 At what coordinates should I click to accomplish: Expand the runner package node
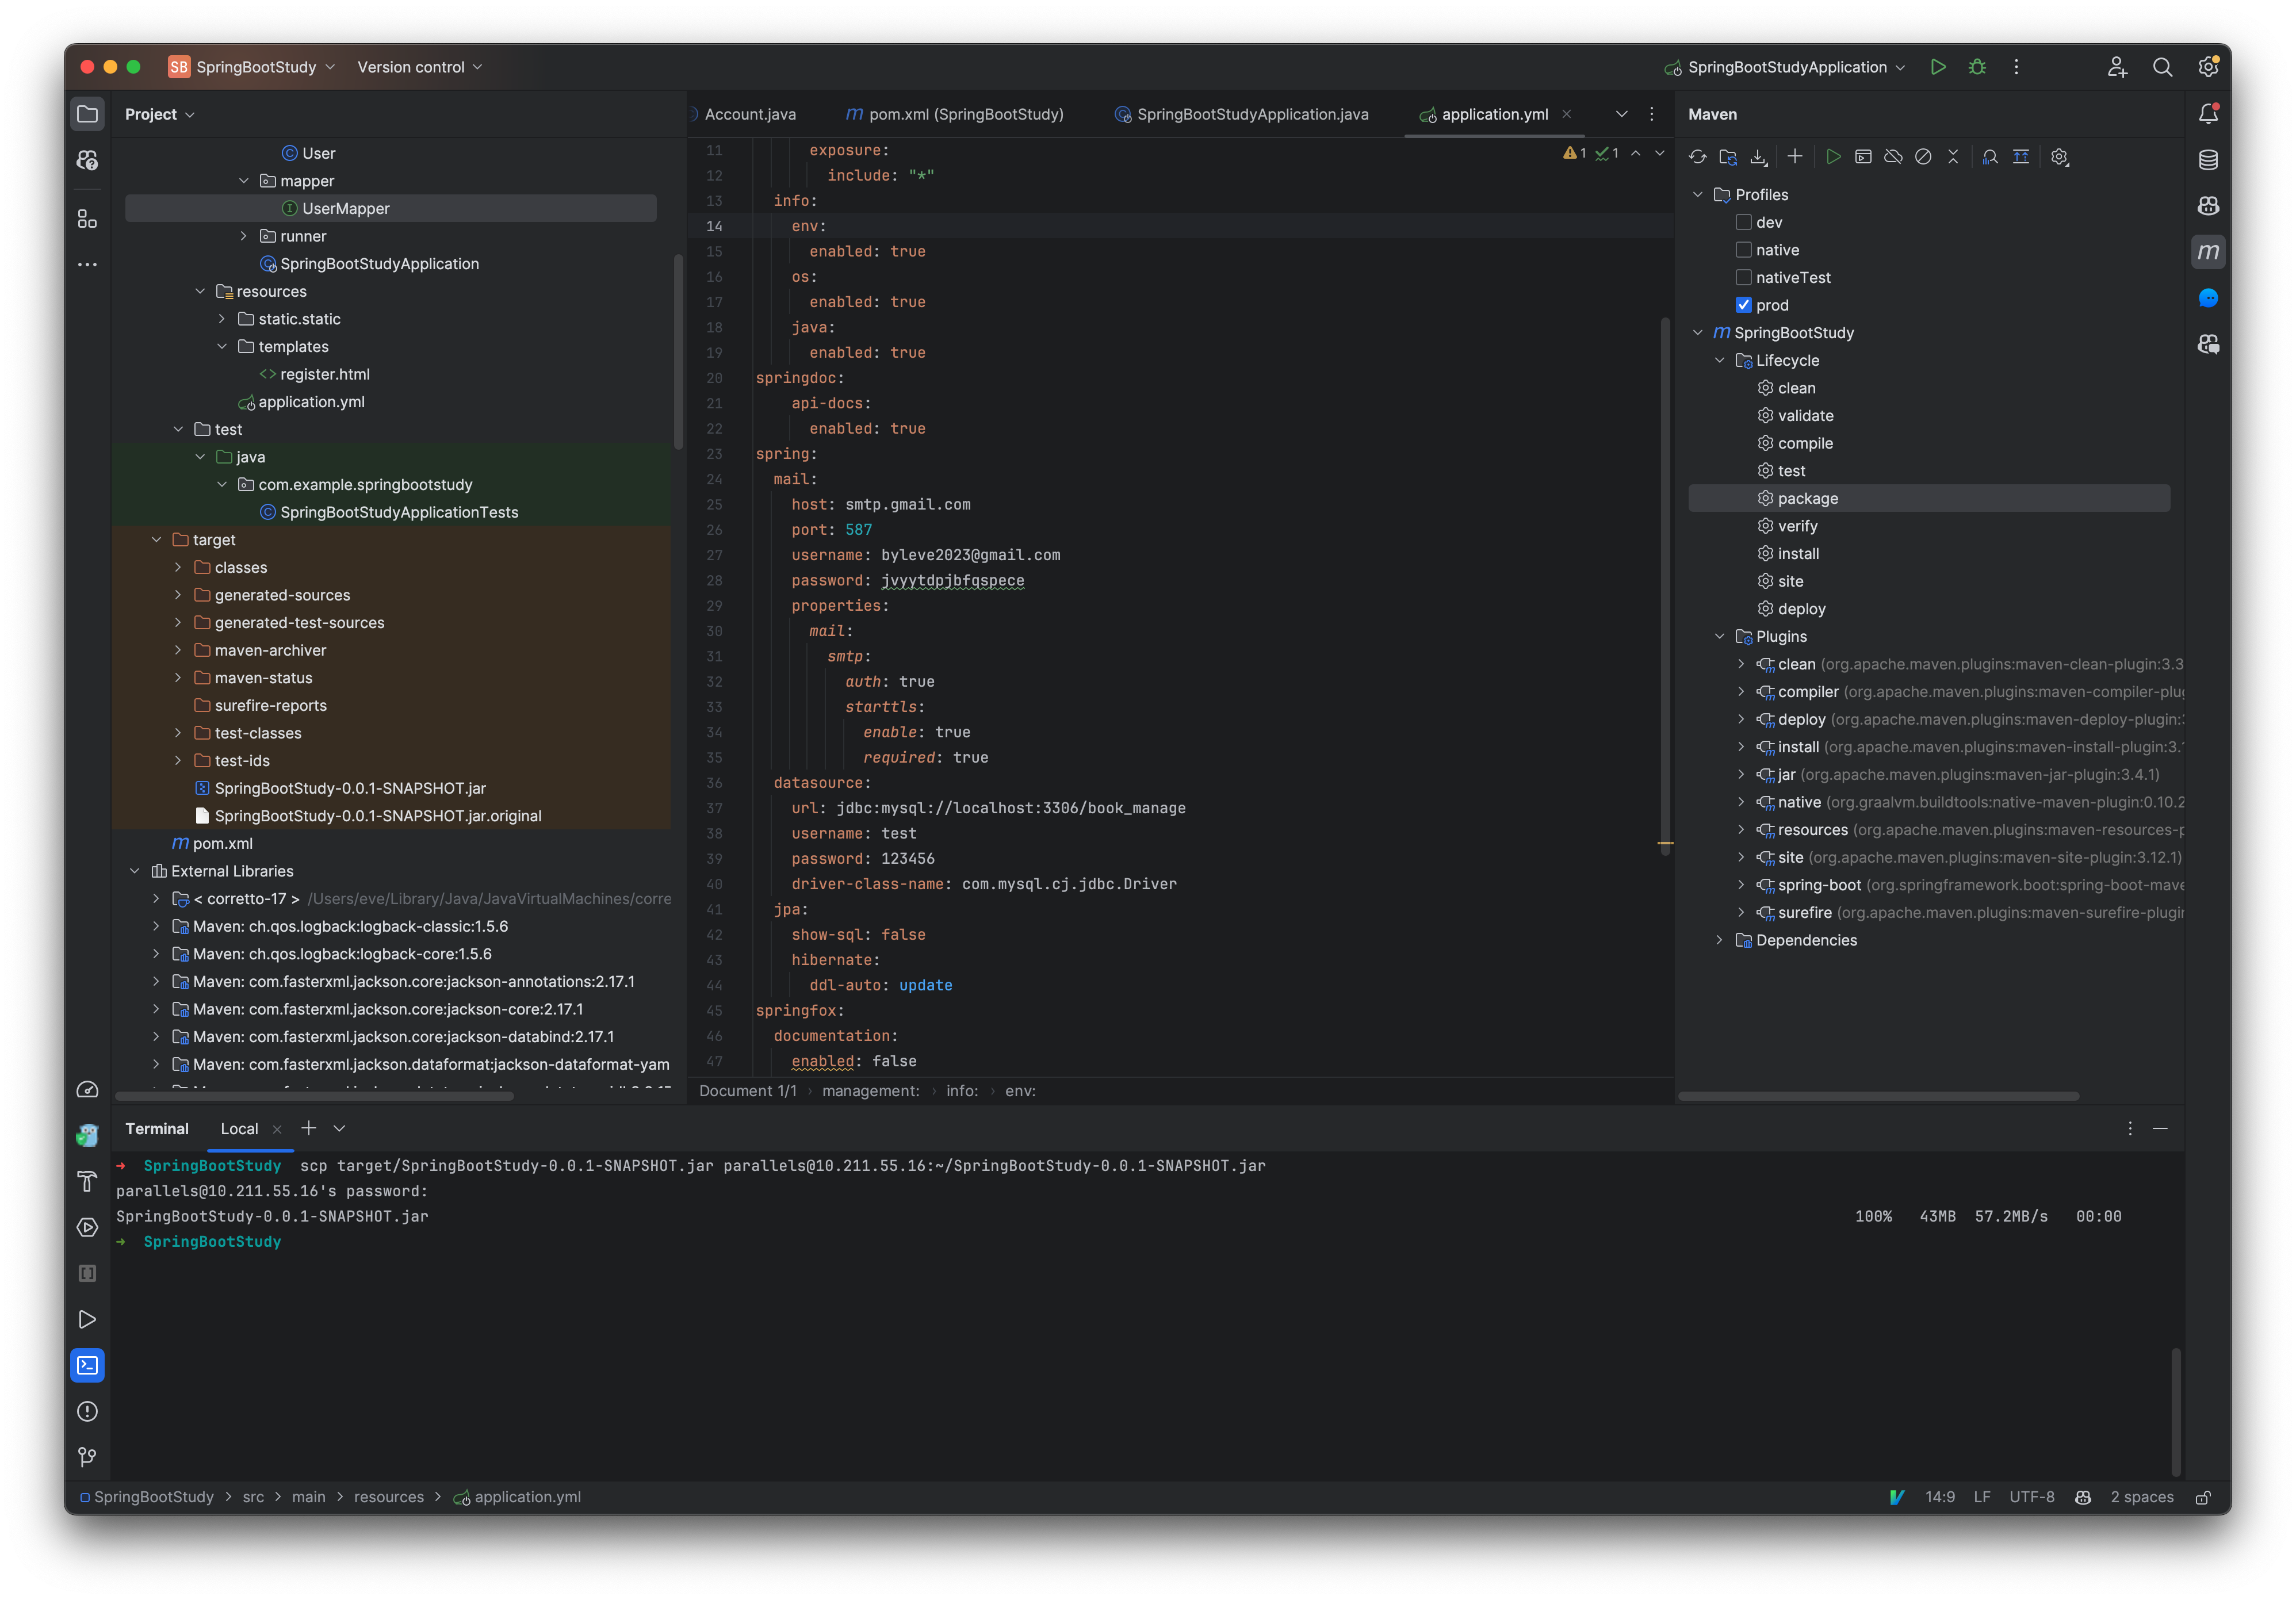point(243,236)
